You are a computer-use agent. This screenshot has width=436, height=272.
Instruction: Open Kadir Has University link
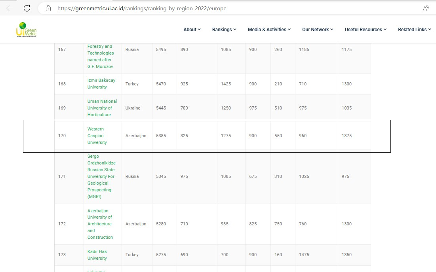[x=97, y=255]
